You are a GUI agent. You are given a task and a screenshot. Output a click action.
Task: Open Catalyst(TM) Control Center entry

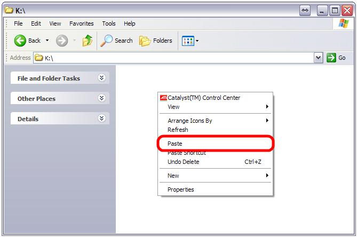pos(203,98)
